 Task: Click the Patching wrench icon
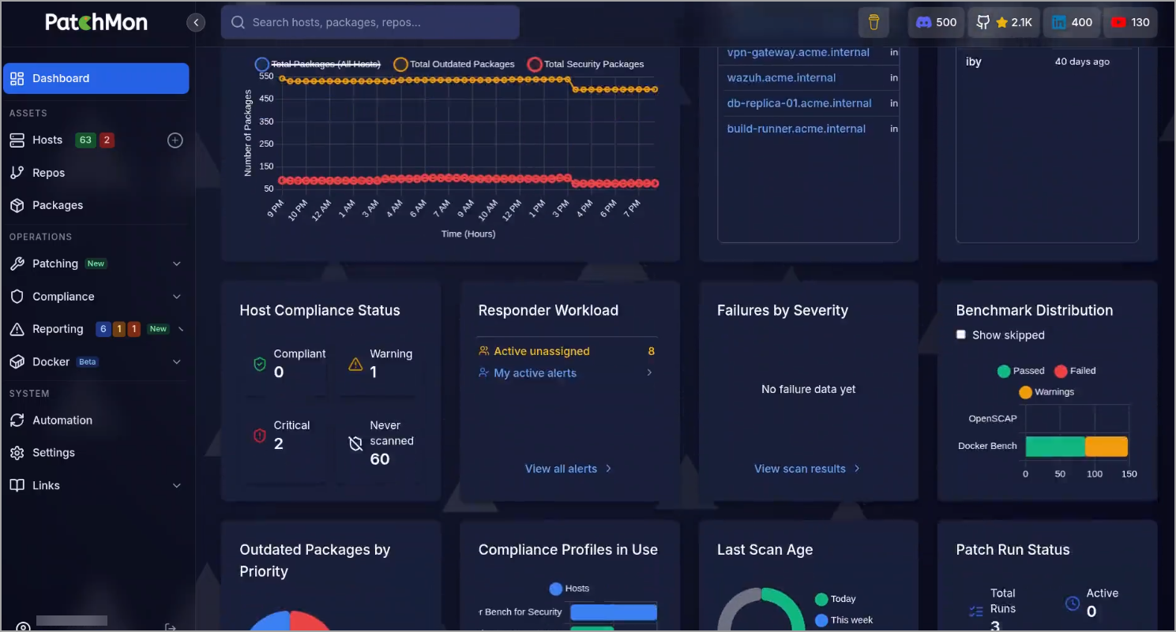(x=17, y=264)
